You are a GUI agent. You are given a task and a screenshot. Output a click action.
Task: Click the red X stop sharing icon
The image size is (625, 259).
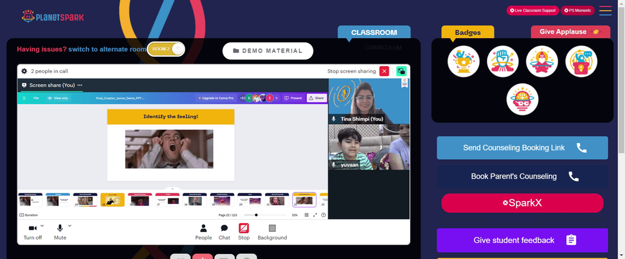tap(384, 71)
